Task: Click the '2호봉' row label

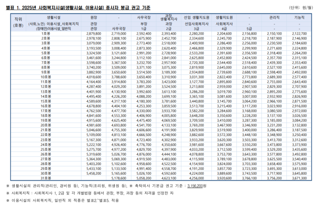Action: [46, 38]
